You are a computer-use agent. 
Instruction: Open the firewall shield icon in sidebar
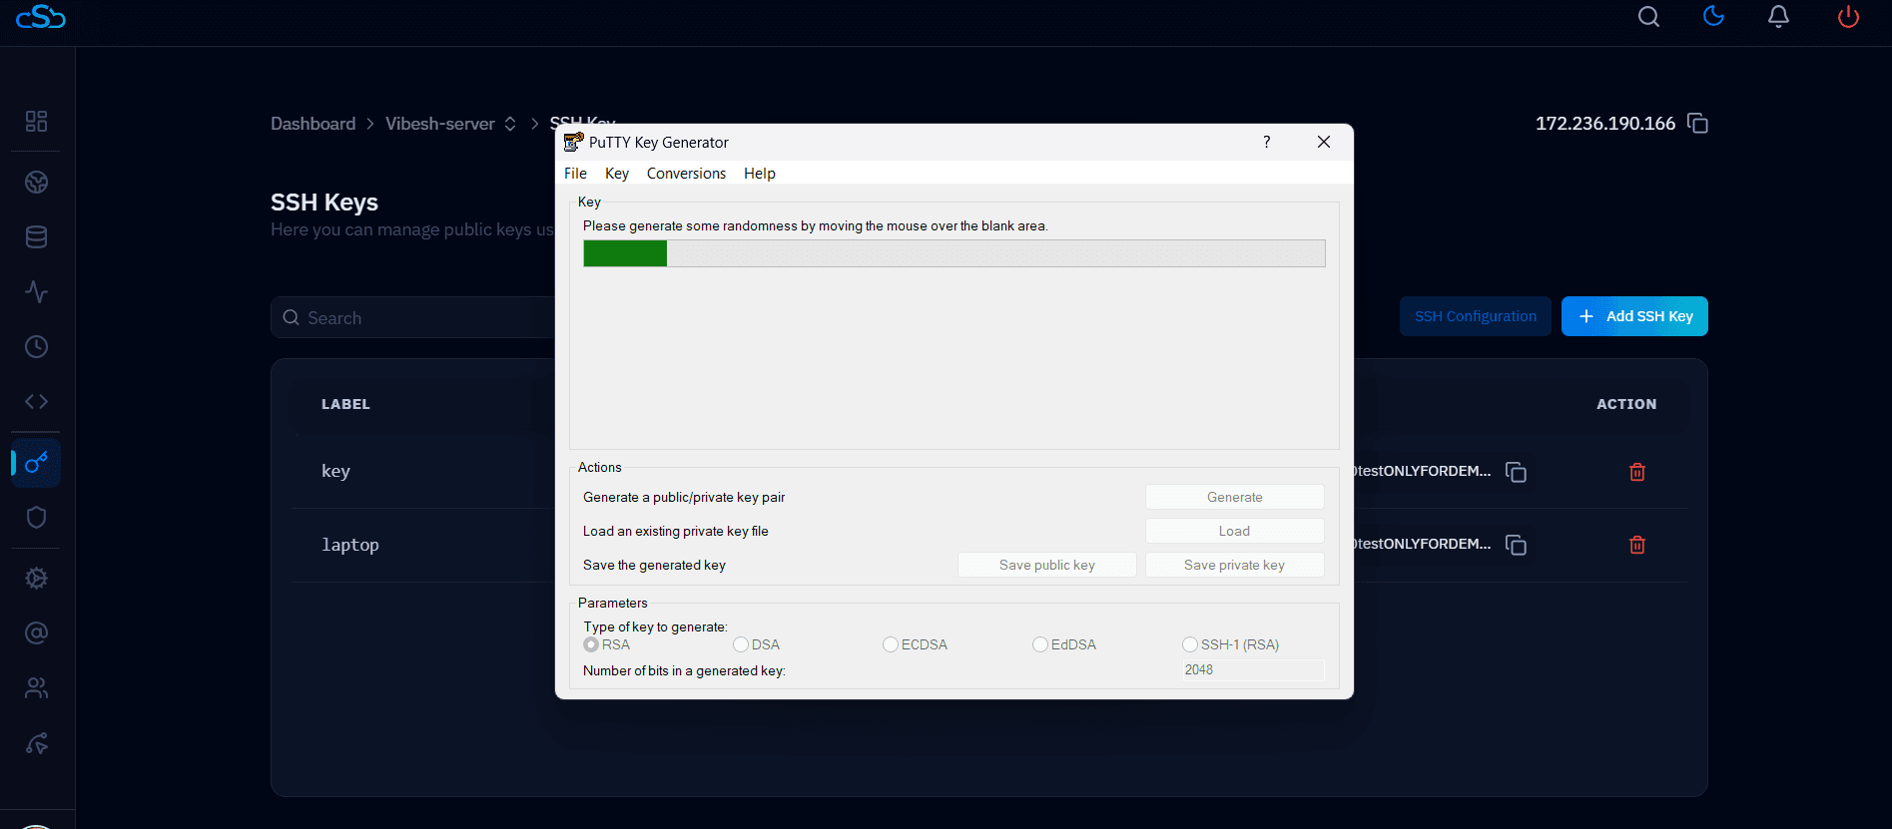point(36,518)
